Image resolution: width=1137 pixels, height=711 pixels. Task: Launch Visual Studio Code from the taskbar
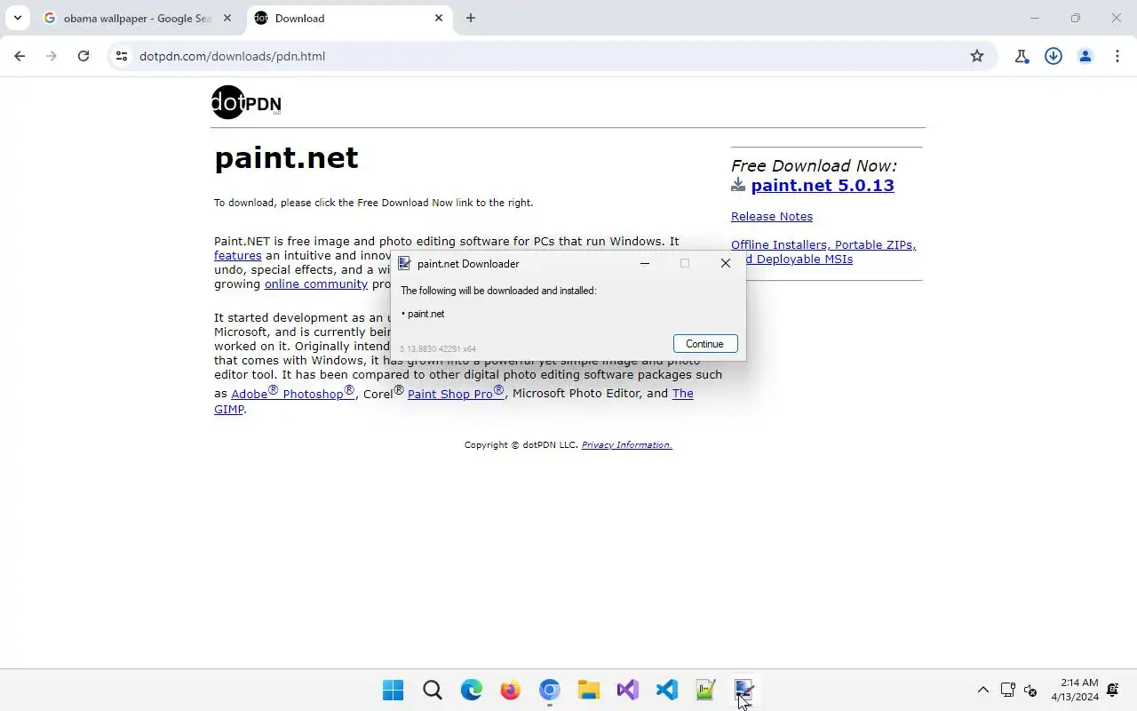[x=667, y=690]
